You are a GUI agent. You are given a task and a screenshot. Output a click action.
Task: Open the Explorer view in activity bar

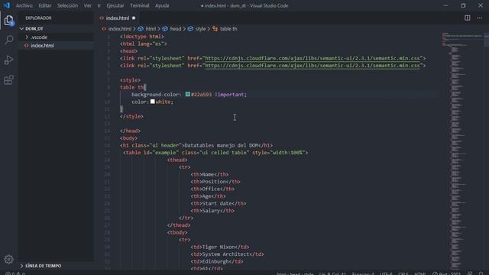(9, 21)
